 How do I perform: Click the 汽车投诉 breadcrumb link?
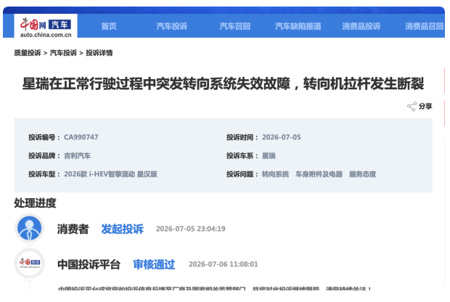click(x=63, y=53)
